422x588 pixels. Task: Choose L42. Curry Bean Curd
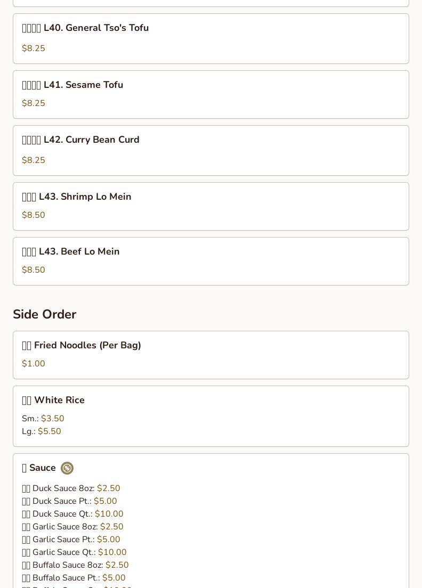pos(211,150)
